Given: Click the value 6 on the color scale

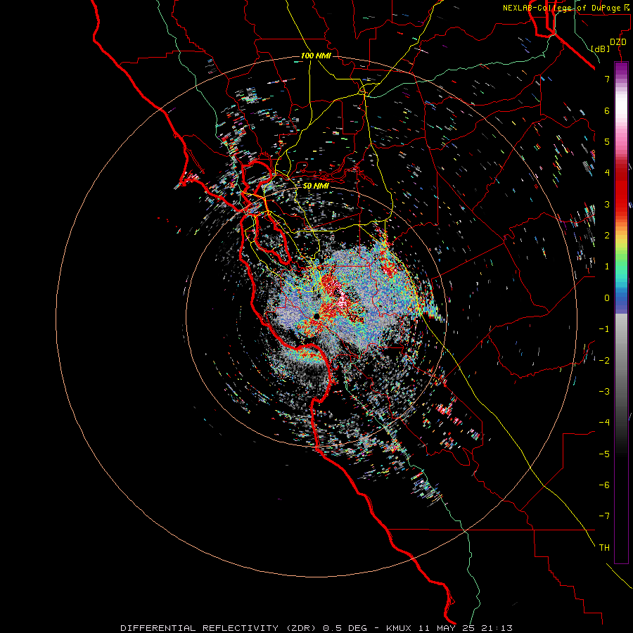Looking at the screenshot, I should pos(607,110).
